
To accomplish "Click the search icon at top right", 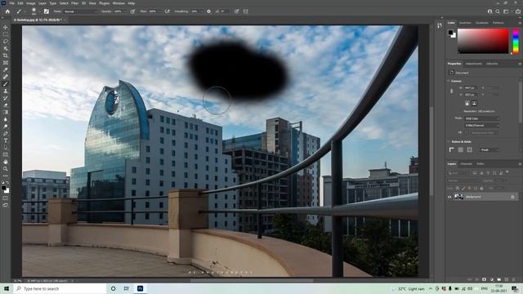I will point(498,11).
